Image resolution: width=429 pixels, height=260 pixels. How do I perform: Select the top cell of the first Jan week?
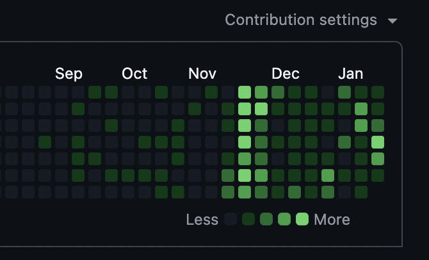pyautogui.click(x=344, y=92)
